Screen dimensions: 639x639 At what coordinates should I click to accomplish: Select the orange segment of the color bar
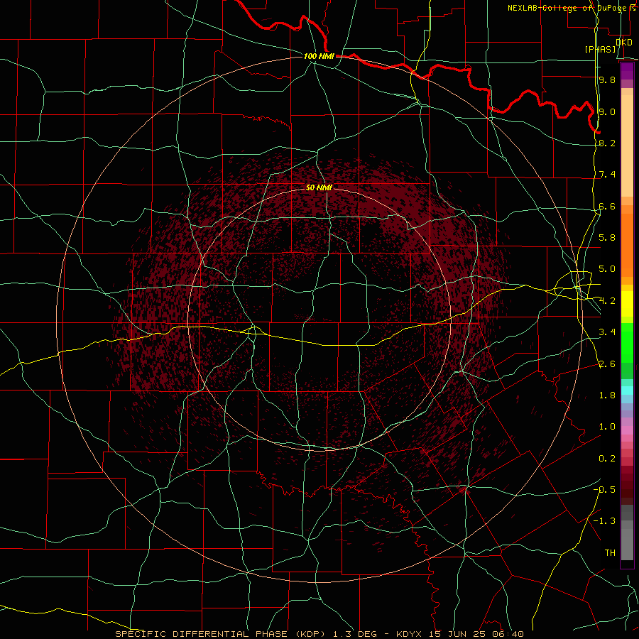627,246
